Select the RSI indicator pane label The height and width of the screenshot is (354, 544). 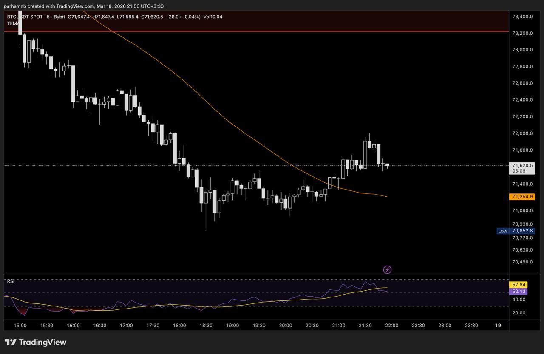point(11,281)
